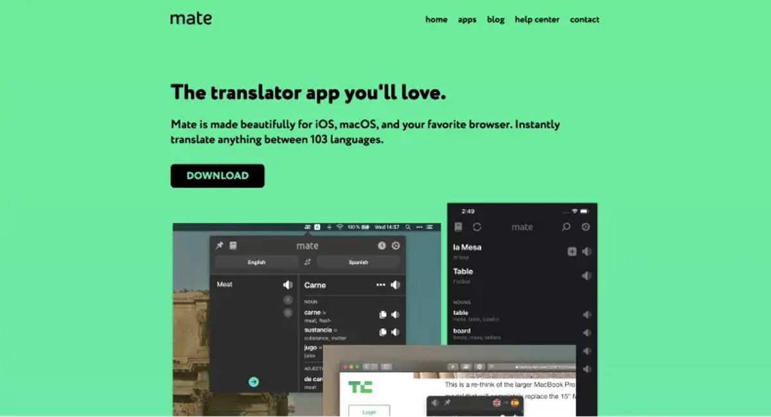Click the mate logo in header
This screenshot has width=771, height=417.
click(191, 19)
